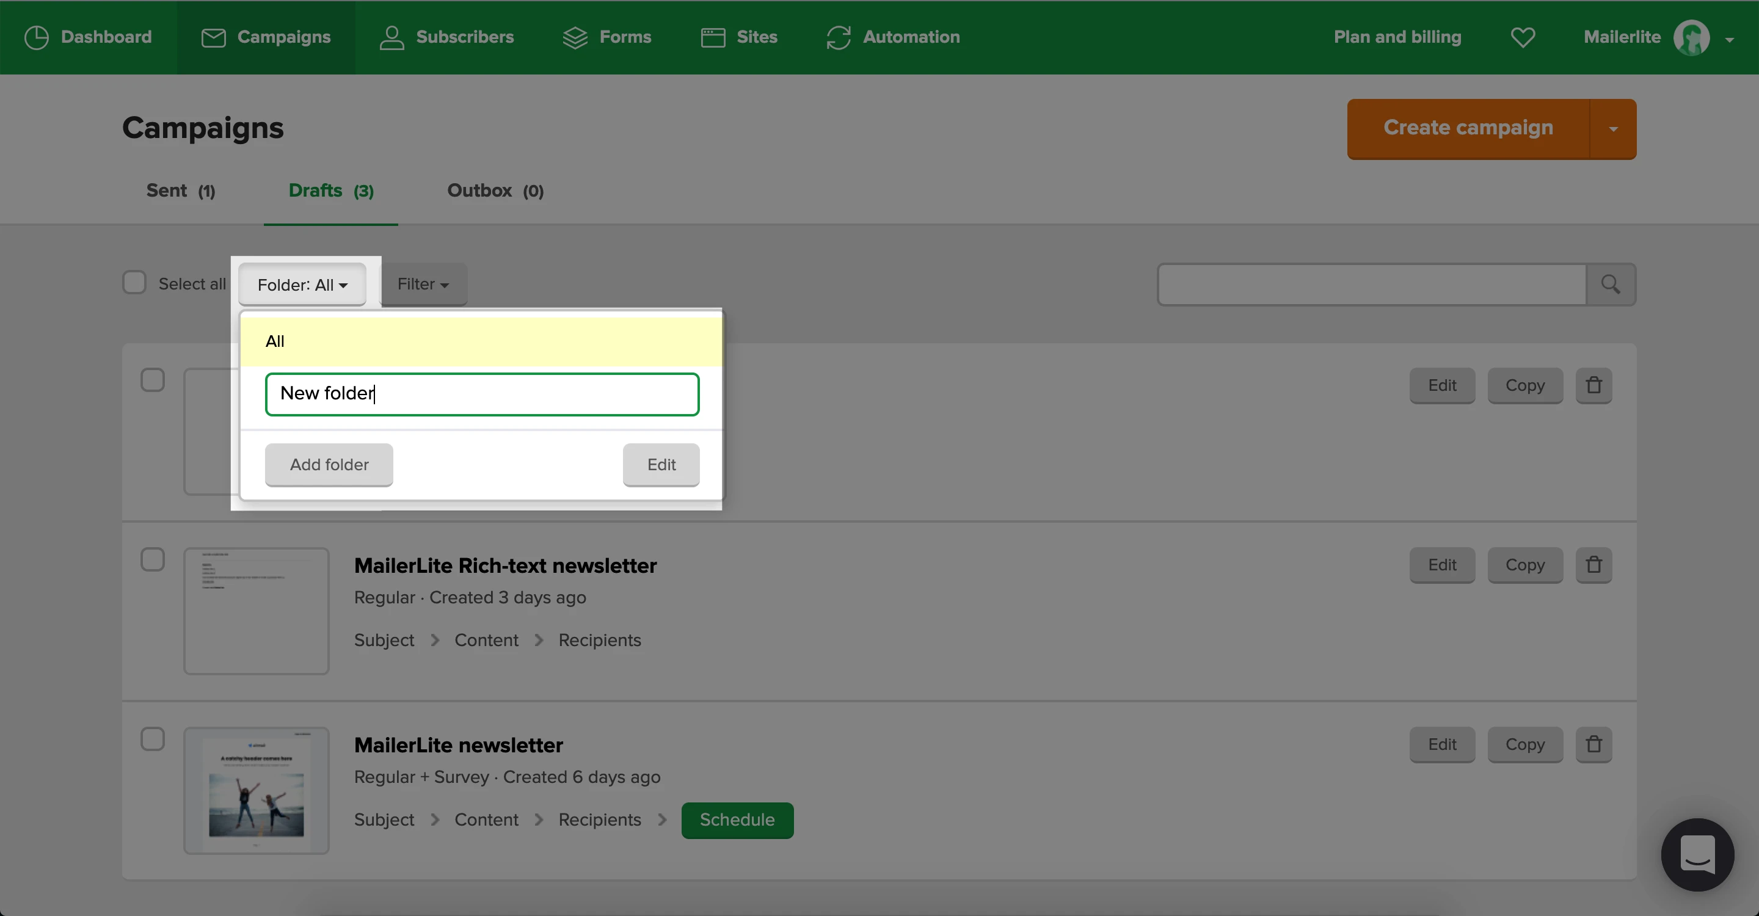This screenshot has height=916, width=1759.
Task: Open the Outbox tab
Action: tap(495, 191)
